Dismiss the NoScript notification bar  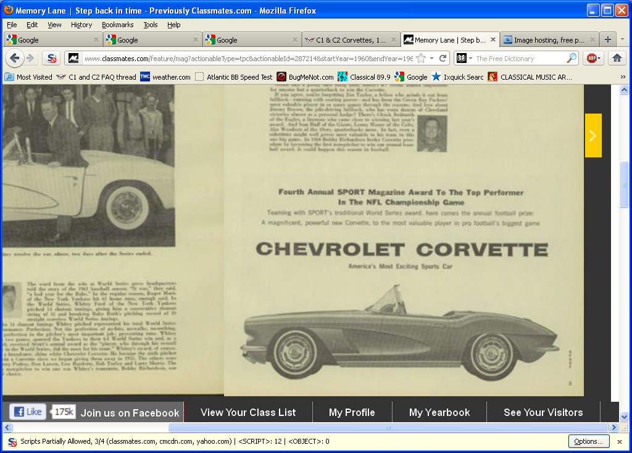[620, 442]
